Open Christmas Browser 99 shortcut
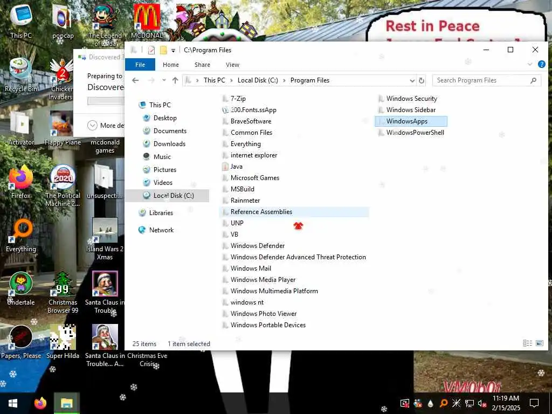Image resolution: width=552 pixels, height=414 pixels. (63, 293)
